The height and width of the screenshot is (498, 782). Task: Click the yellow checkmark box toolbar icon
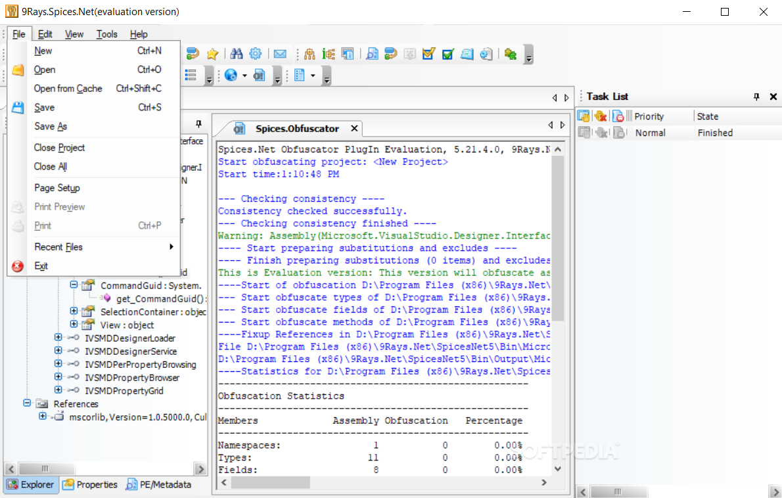[428, 54]
